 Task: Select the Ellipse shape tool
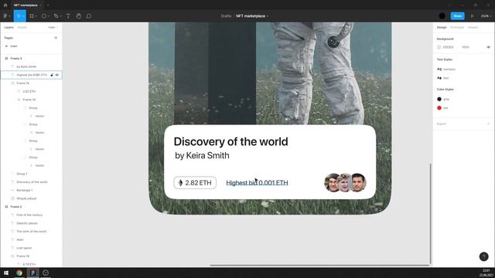click(x=43, y=15)
